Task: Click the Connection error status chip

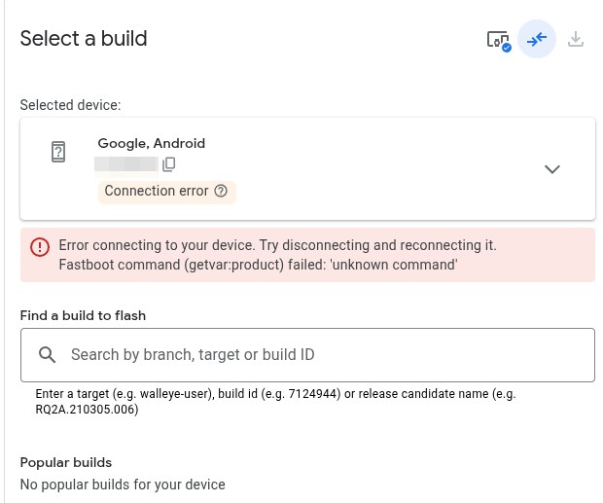Action: tap(158, 191)
